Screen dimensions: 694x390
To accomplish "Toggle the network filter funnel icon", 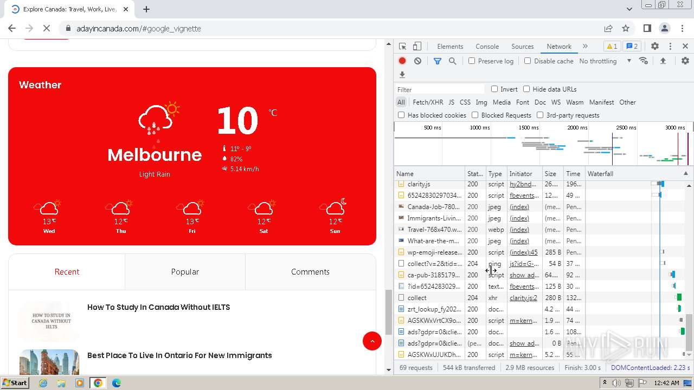I will tap(437, 61).
